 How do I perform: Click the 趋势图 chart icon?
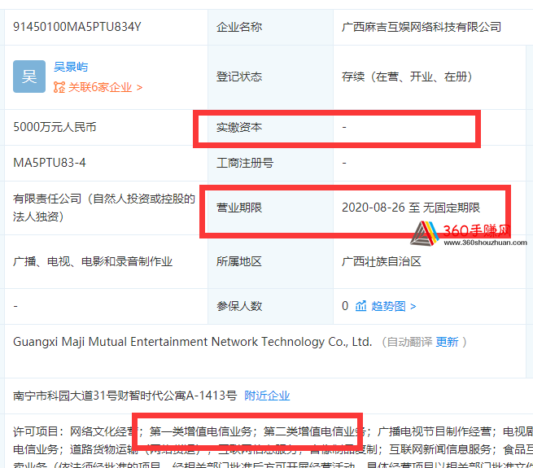(x=360, y=306)
